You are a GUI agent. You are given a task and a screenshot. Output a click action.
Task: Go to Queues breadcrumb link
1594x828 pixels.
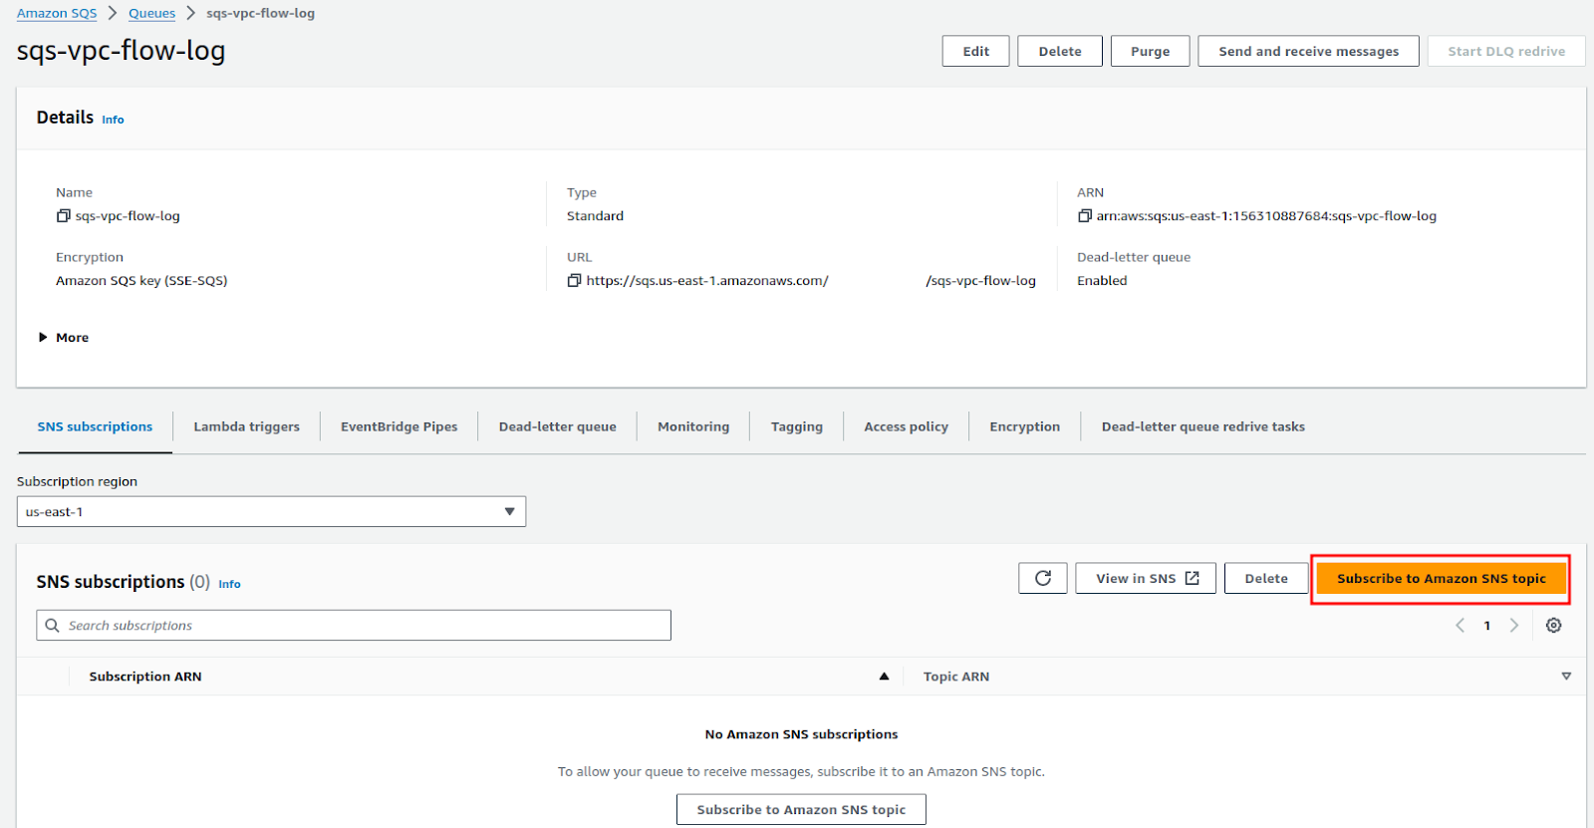151,13
